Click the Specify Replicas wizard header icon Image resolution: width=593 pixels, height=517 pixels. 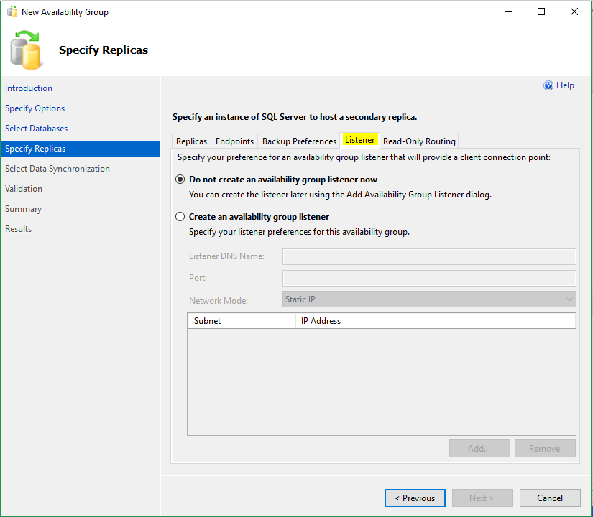[26, 50]
